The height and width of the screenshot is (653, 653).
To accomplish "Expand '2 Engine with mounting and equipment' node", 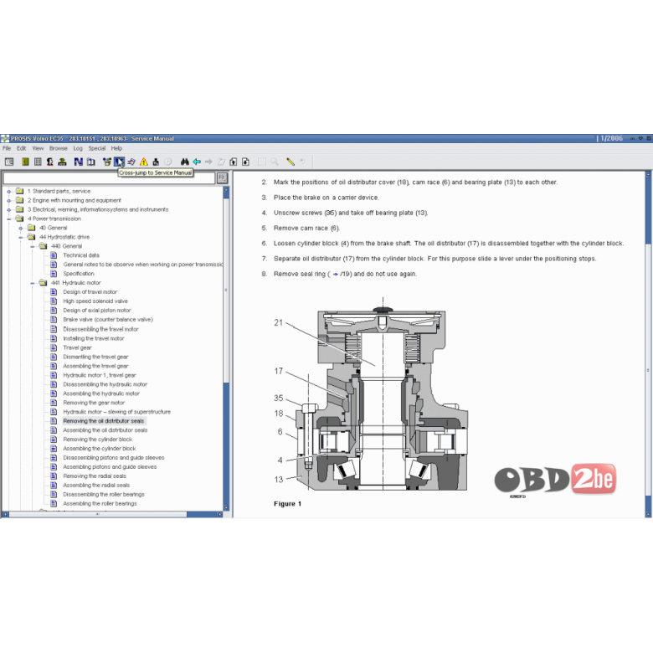I will (x=8, y=201).
